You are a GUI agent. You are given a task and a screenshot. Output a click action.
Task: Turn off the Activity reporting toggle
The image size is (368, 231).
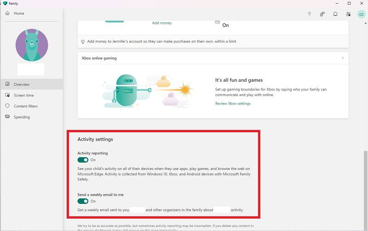click(83, 160)
